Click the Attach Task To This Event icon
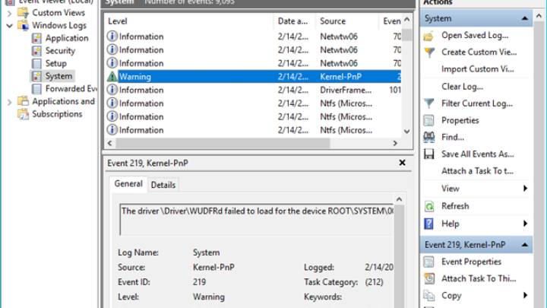This screenshot has height=308, width=547. click(429, 278)
